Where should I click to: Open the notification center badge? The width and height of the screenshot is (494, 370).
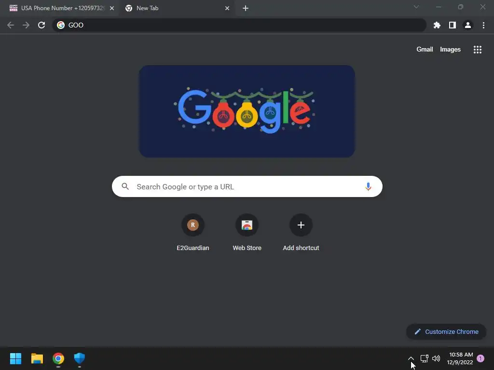480,358
